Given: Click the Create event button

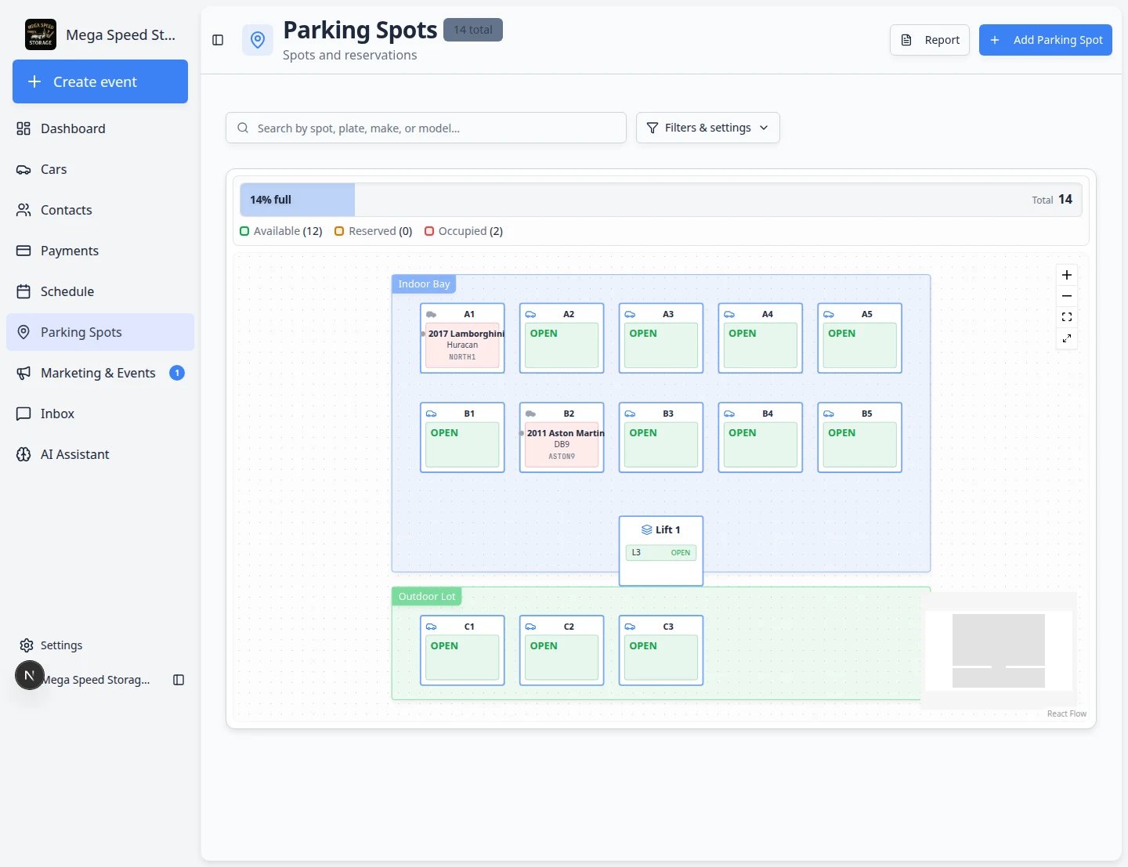Looking at the screenshot, I should [100, 81].
